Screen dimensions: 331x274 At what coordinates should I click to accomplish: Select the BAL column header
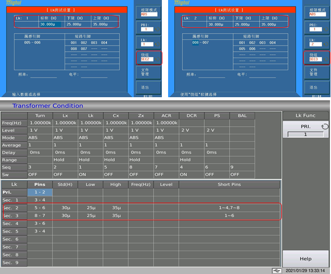(242, 116)
